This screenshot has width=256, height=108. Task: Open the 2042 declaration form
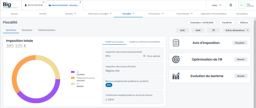(x=183, y=30)
